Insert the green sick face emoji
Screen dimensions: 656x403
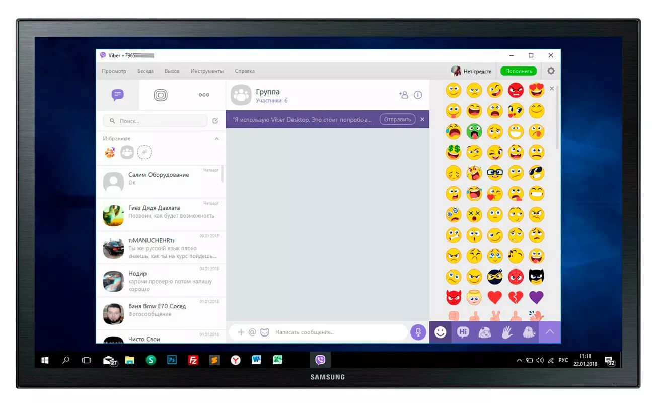point(474,131)
